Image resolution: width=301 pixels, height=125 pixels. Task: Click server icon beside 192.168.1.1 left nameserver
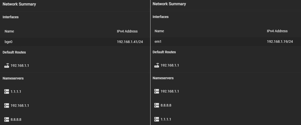point(7,105)
